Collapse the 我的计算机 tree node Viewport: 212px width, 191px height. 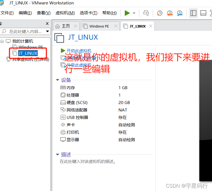2,41
